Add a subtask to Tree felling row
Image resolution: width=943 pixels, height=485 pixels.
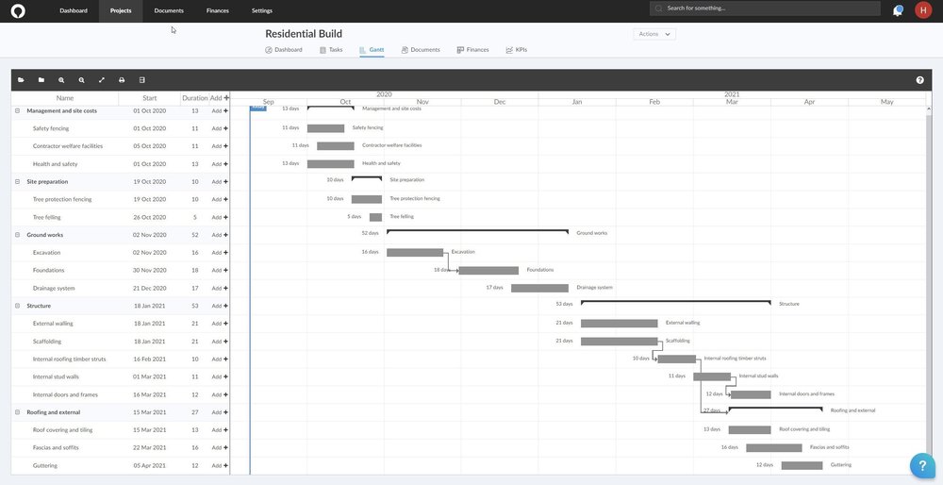220,217
